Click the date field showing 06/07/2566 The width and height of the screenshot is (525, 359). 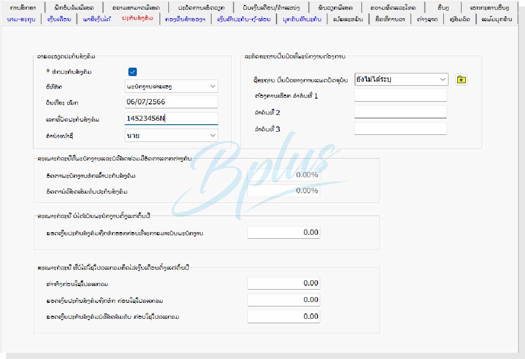coord(171,102)
